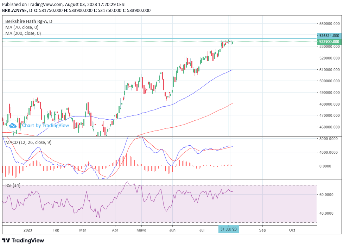Click the 'MACD (12, 26, close, 9)' label

point(28,142)
